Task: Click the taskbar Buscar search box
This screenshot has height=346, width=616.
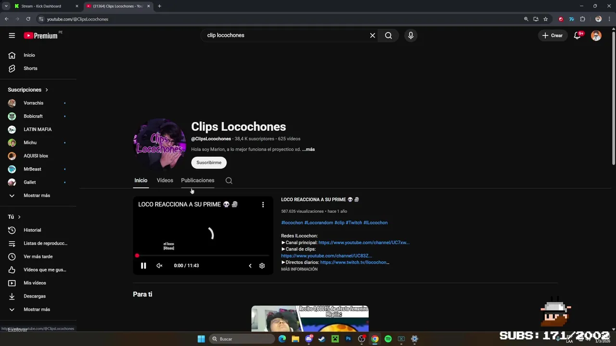Action: pos(242,339)
